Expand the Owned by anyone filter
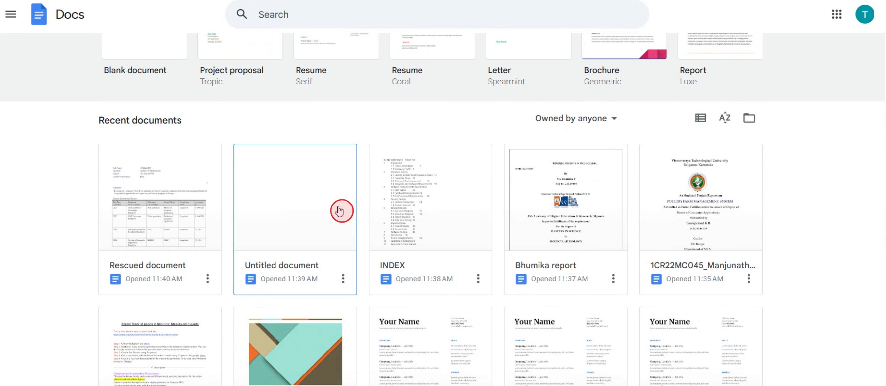Image resolution: width=886 pixels, height=386 pixels. click(576, 118)
